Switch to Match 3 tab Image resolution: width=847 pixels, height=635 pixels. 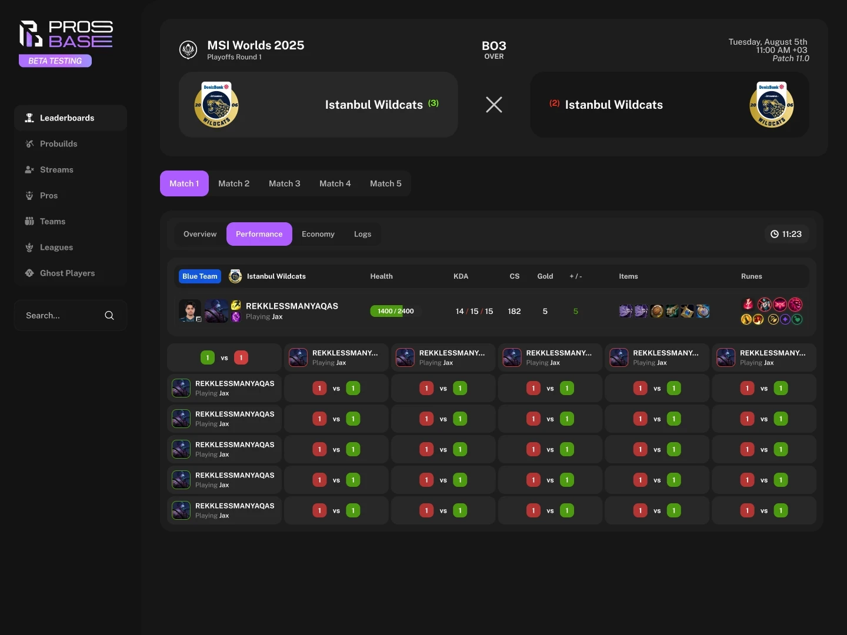click(284, 183)
